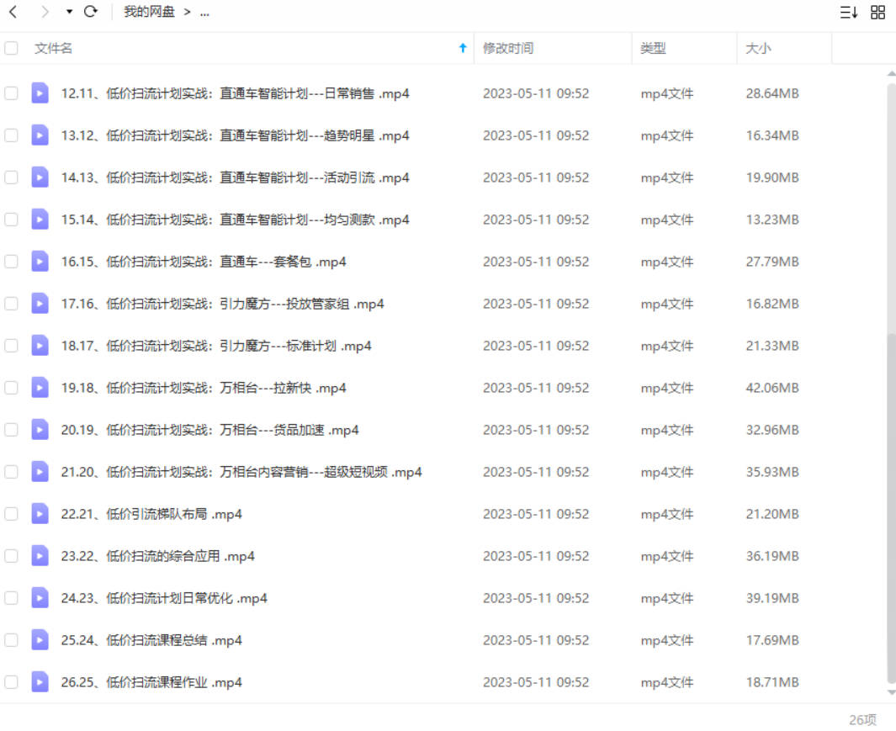
Task: Click video icon of 25.24 课程总结 file
Action: click(40, 640)
